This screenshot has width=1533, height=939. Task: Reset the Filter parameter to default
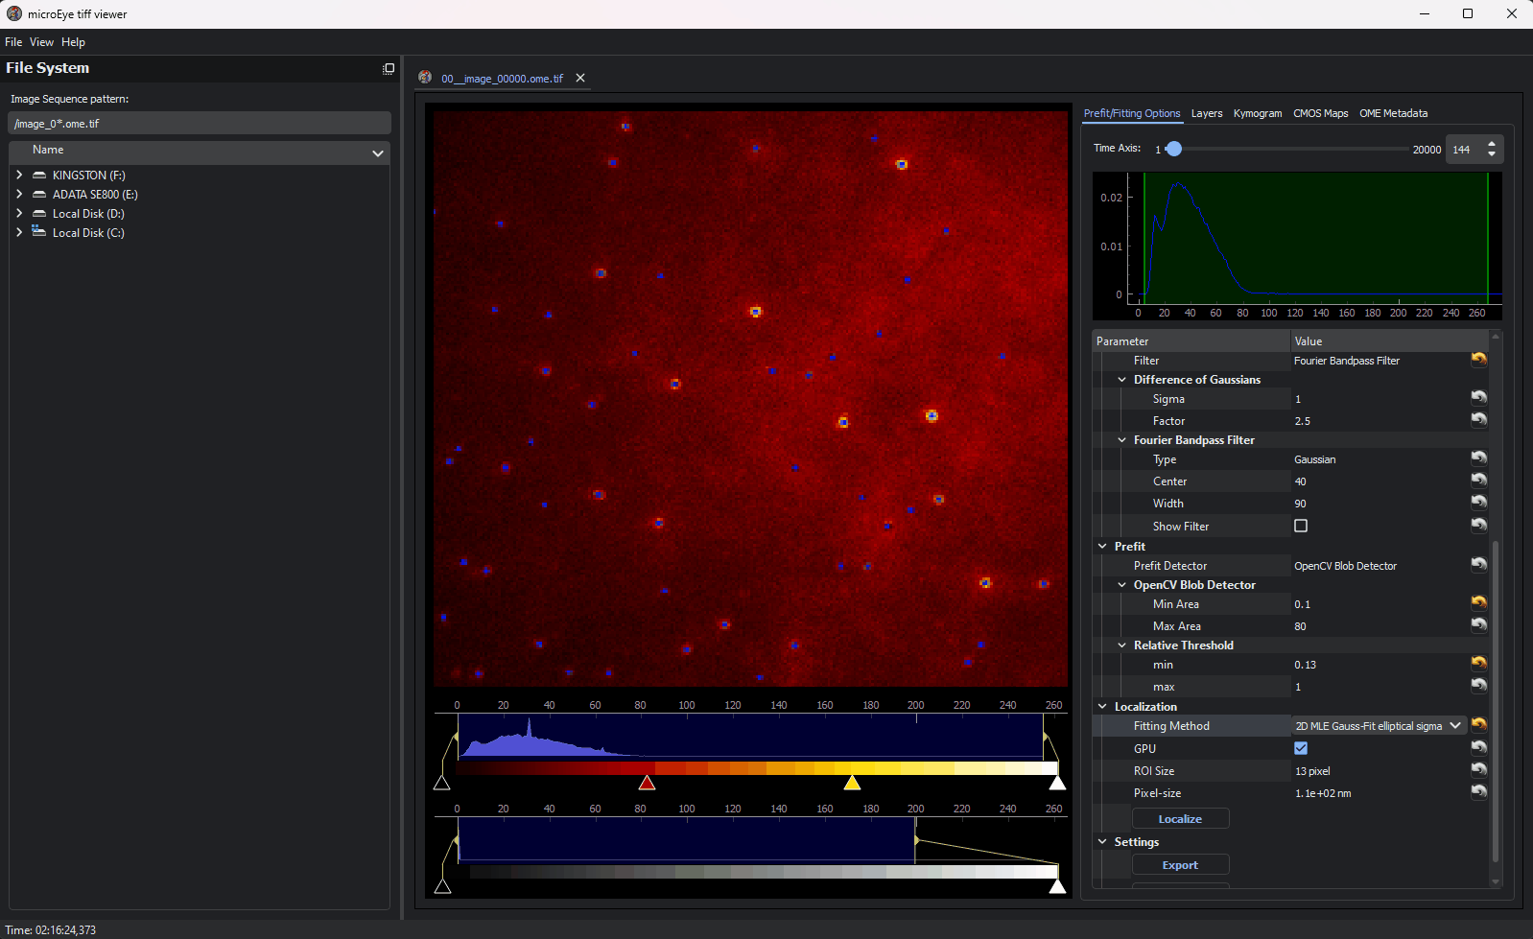(1478, 360)
